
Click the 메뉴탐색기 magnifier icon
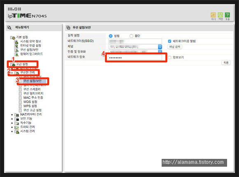(9, 28)
